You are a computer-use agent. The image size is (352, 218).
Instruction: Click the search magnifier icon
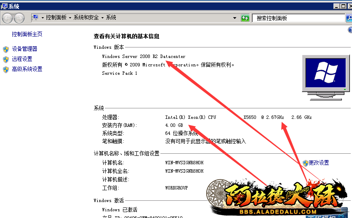tap(349, 18)
